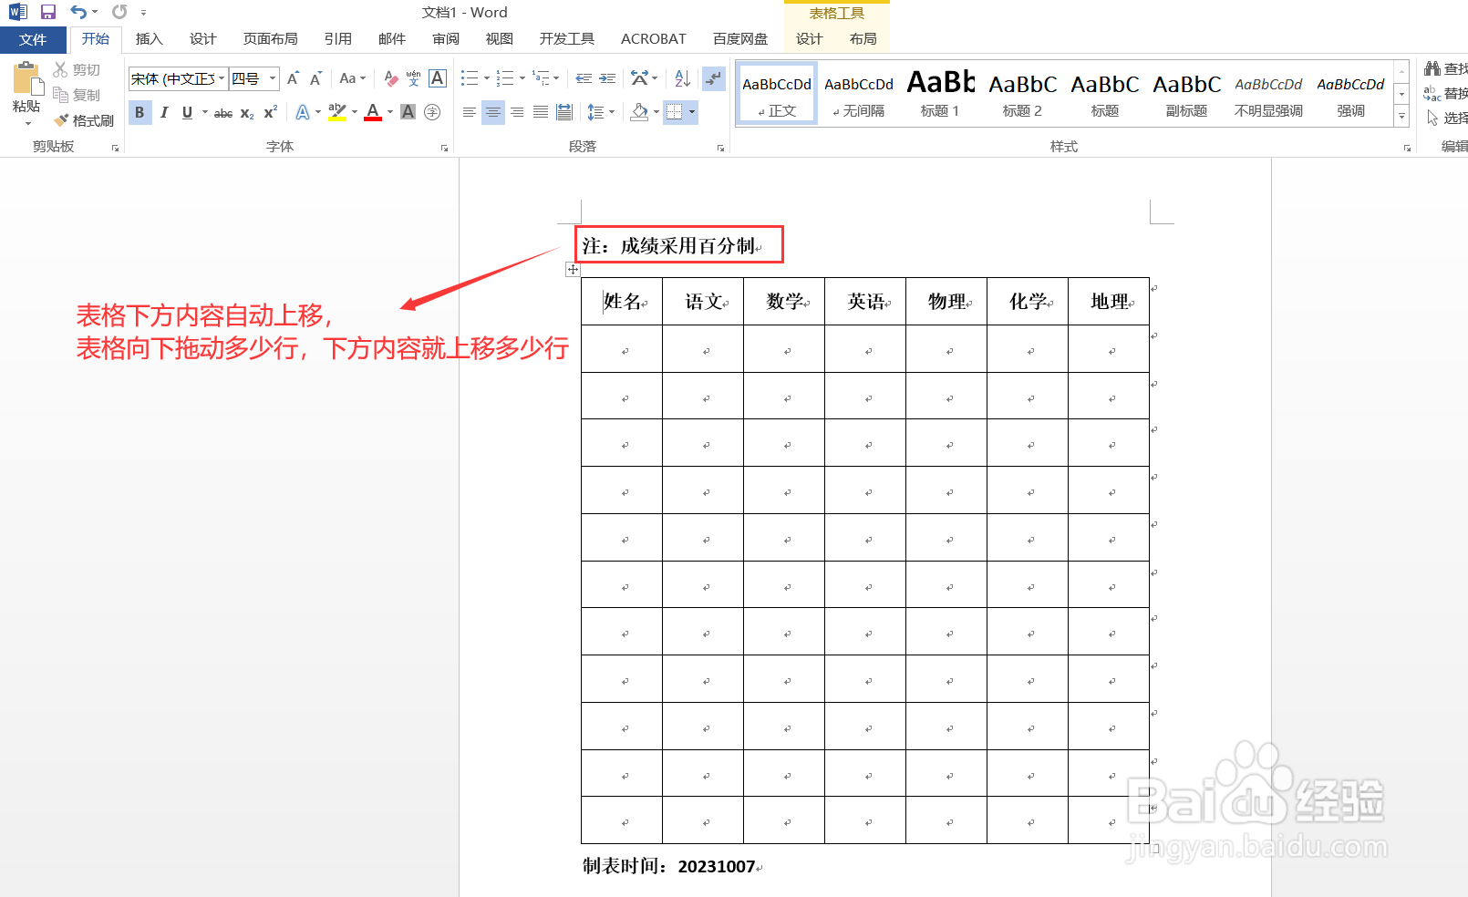This screenshot has height=897, width=1468.
Task: Open the bullet list dropdown arrow
Action: click(x=487, y=78)
